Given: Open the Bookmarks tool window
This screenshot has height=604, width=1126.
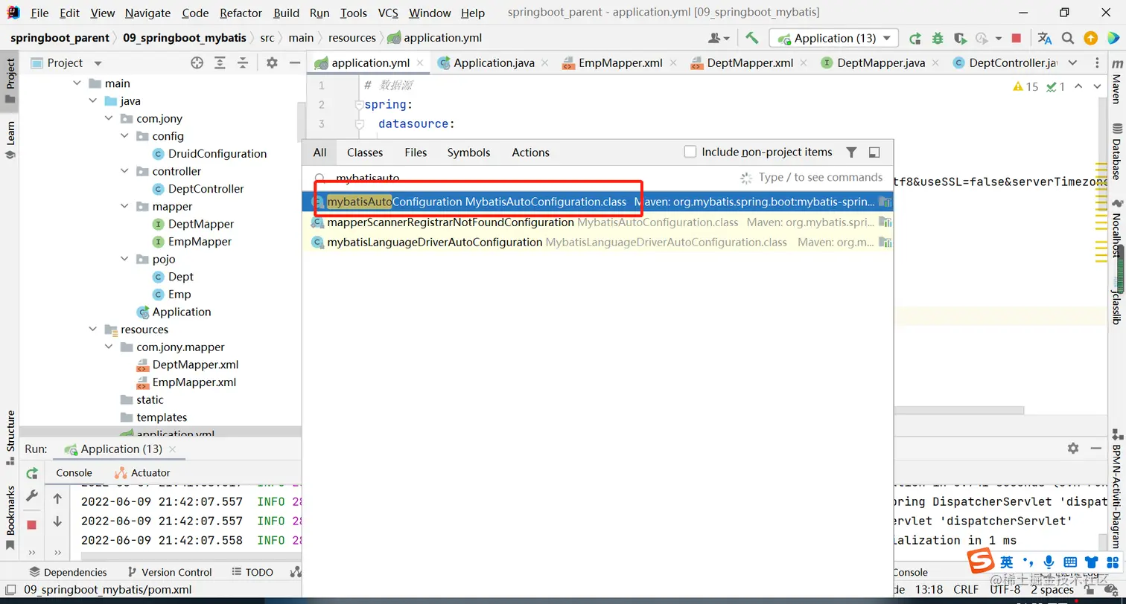Looking at the screenshot, I should [x=10, y=518].
